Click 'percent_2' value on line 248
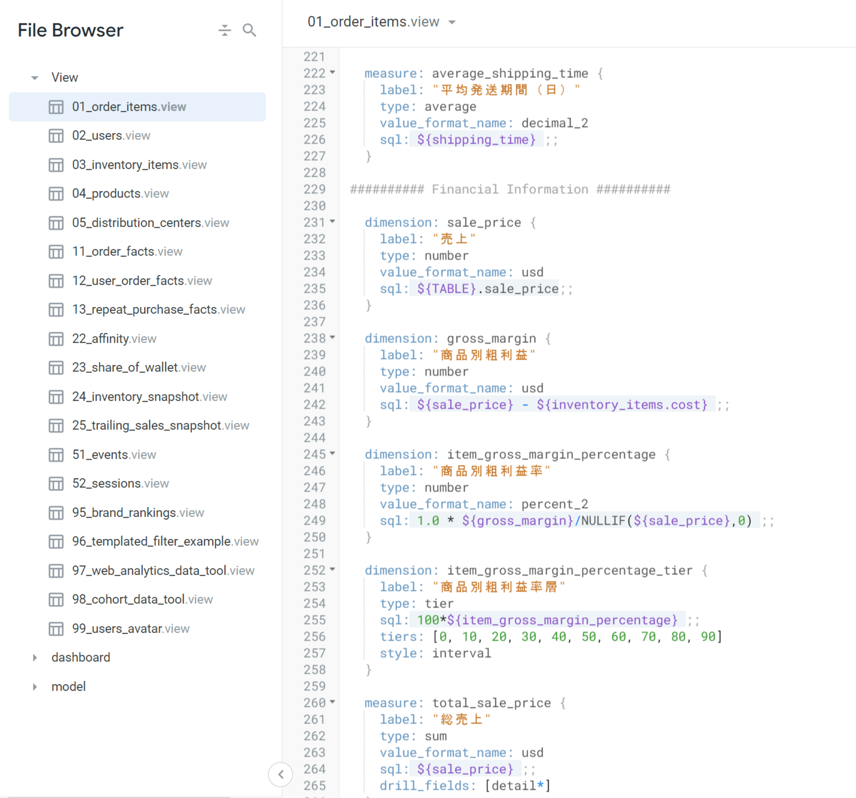 pos(555,504)
